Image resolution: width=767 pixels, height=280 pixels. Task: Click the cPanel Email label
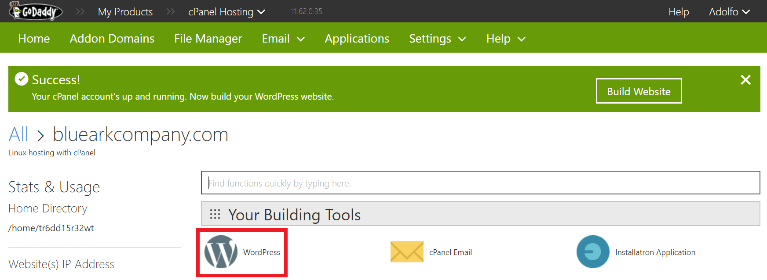click(x=450, y=252)
